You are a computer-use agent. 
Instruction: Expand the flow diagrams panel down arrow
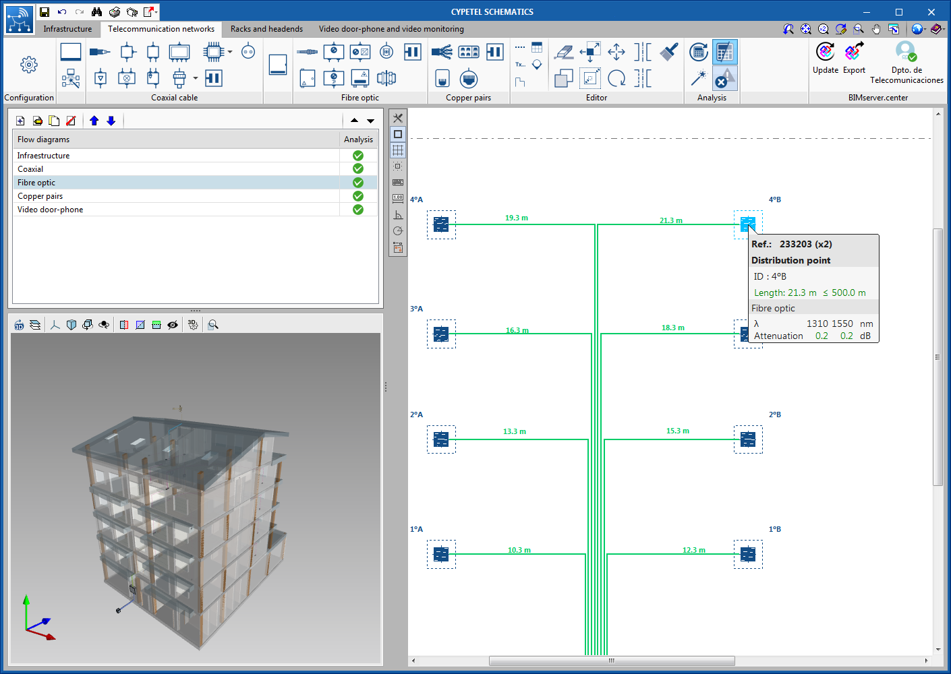[370, 121]
